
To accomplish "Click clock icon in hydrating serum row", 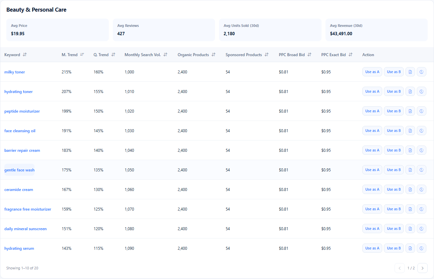I will [421, 248].
